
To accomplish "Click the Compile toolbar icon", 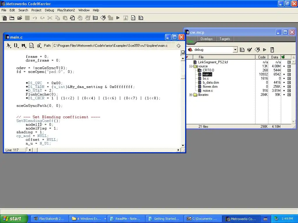I will click(x=88, y=18).
